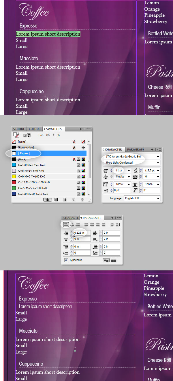
Task: Click the Tint value field showing 100
Action: (x=48, y=135)
